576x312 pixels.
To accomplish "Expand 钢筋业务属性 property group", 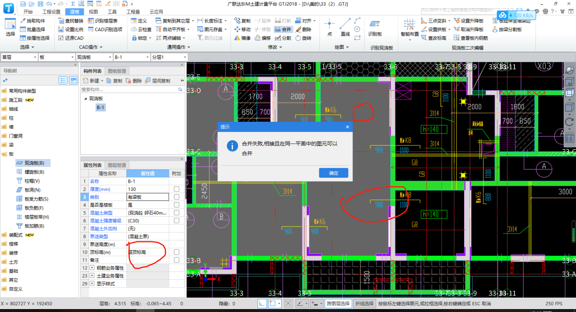I will 92,268.
